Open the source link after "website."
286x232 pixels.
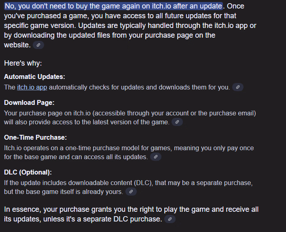pos(38,45)
